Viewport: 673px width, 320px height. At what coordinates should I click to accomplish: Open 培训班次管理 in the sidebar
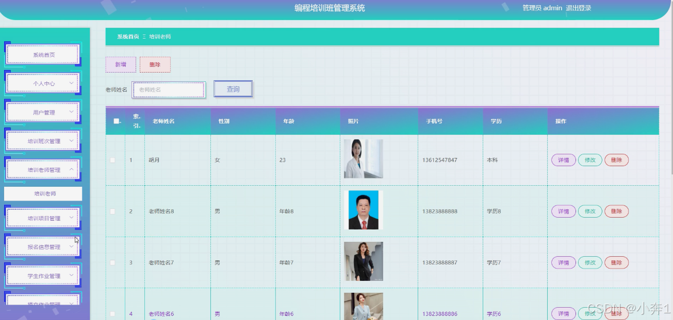point(43,141)
